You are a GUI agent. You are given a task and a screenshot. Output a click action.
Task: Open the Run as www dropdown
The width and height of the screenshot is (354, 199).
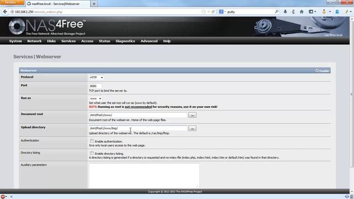click(95, 98)
